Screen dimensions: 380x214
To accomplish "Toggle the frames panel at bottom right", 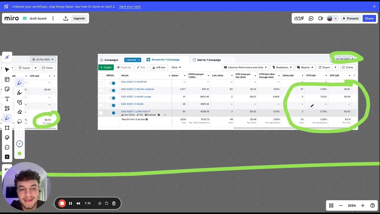I will coord(331,205).
